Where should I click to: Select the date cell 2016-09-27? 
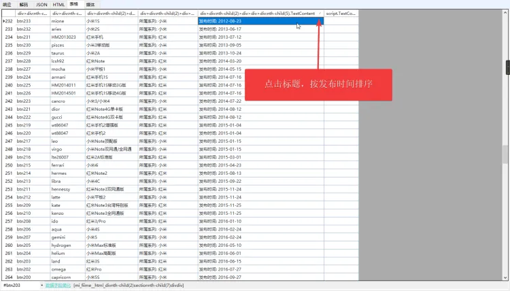click(261, 277)
